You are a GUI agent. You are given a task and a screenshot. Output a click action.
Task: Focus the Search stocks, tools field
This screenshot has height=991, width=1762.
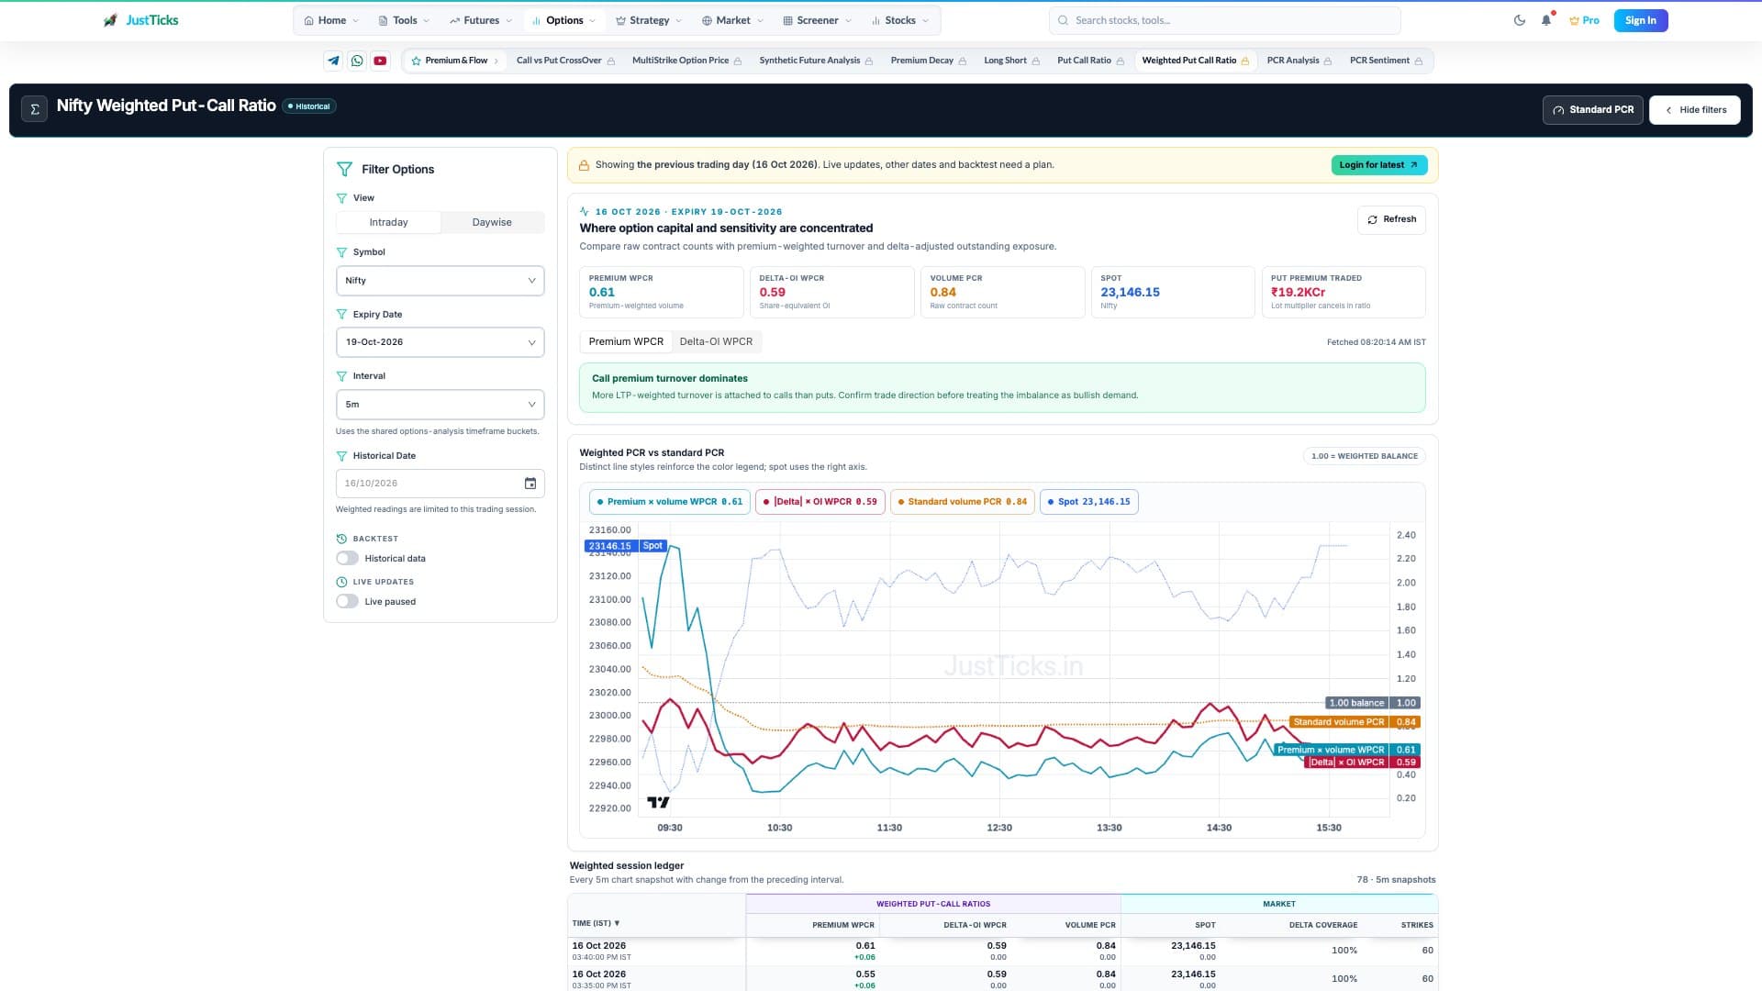pos(1224,20)
